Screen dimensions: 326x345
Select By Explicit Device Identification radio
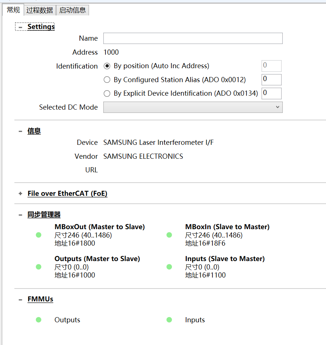107,93
